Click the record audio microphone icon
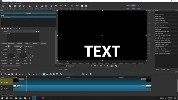The height and width of the screenshot is (100, 178). coord(90,74)
